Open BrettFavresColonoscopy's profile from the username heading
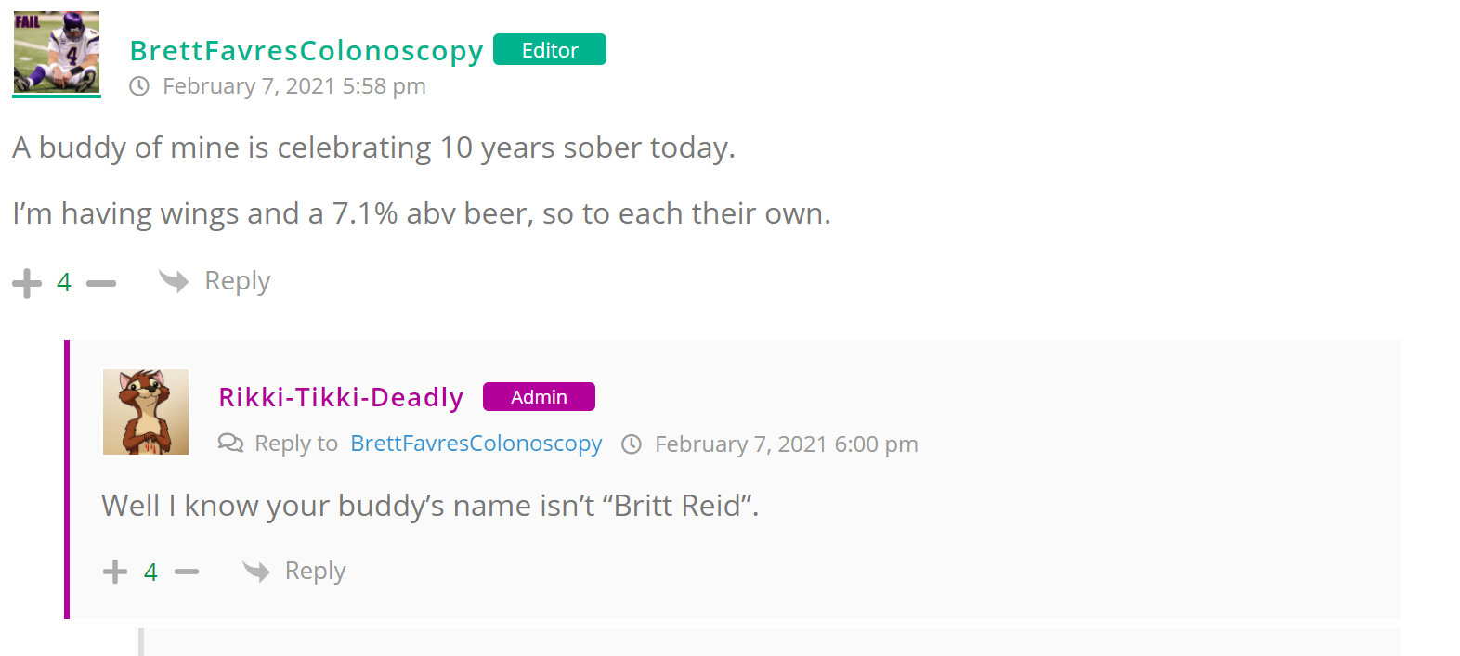The image size is (1460, 656). coord(306,50)
